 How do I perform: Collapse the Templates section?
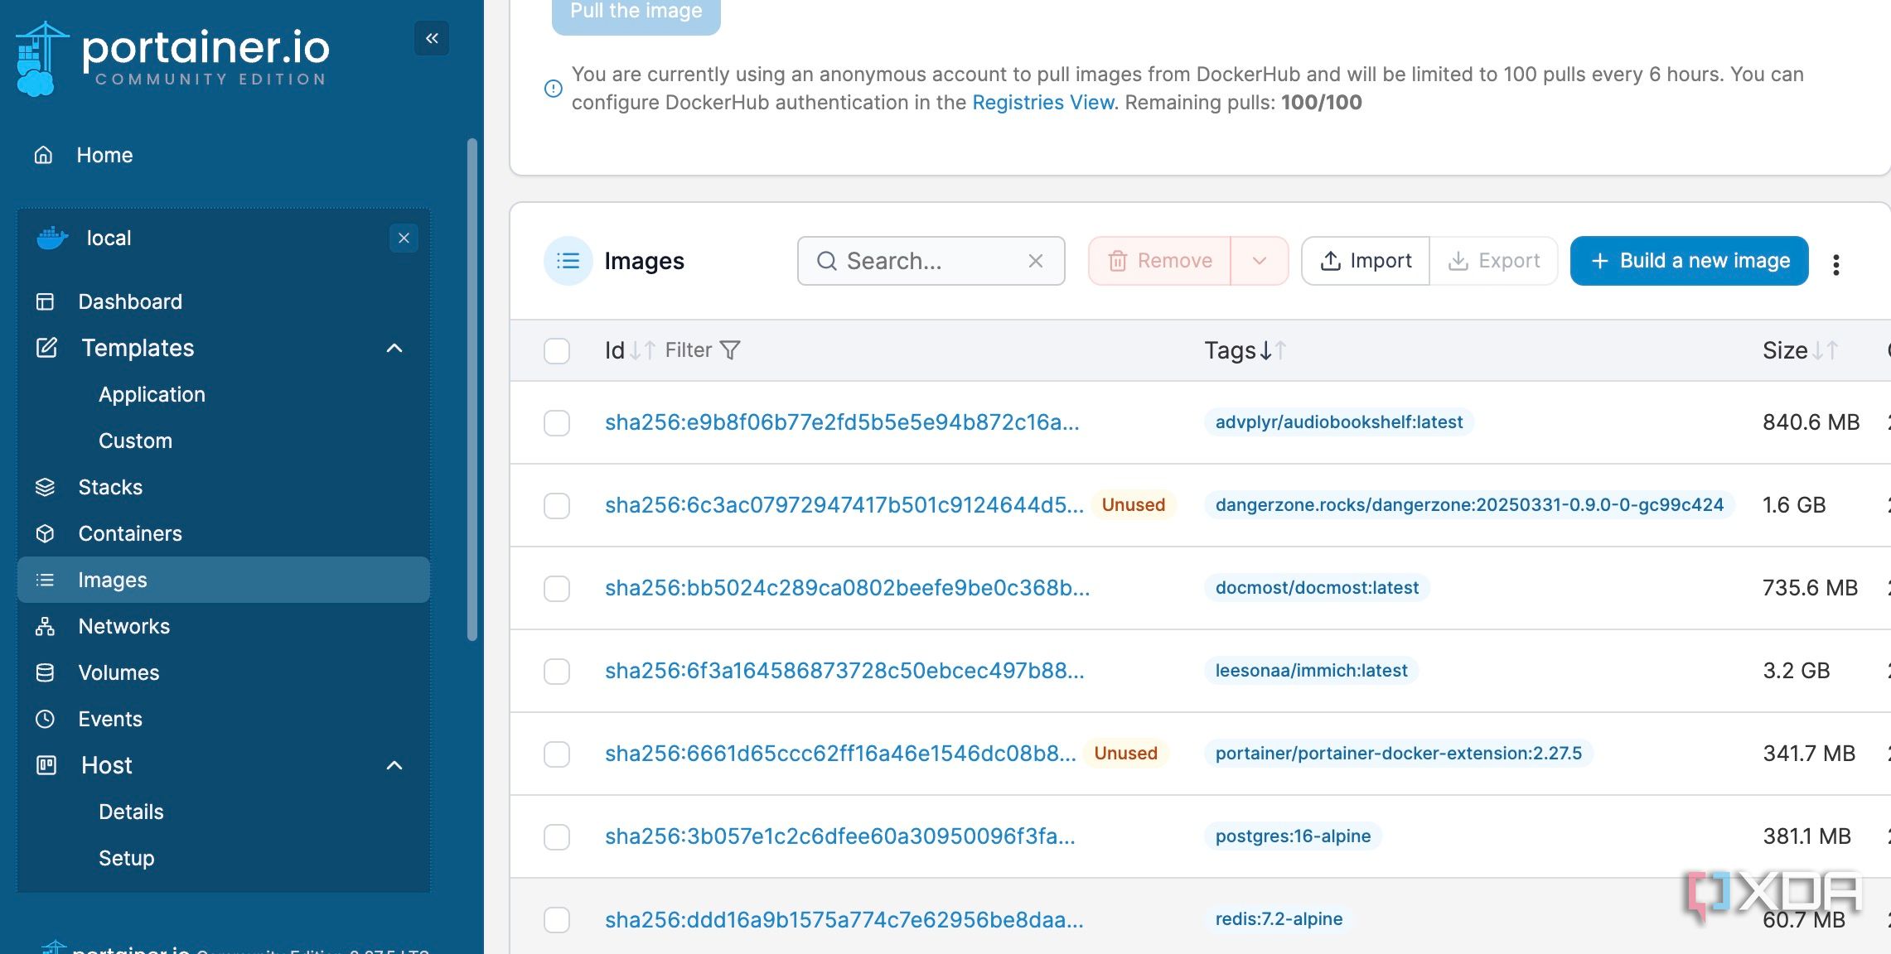click(x=395, y=348)
